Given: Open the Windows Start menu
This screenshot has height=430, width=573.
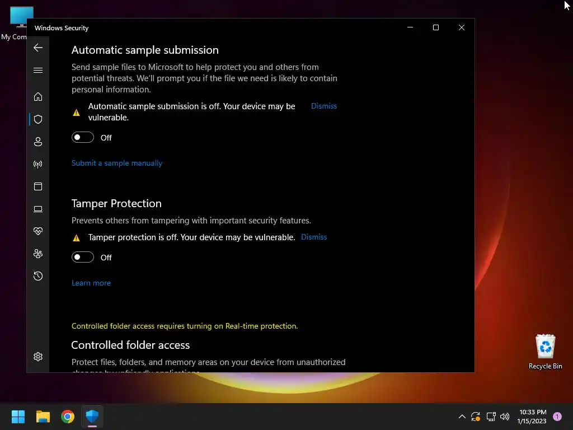Looking at the screenshot, I should (x=18, y=417).
